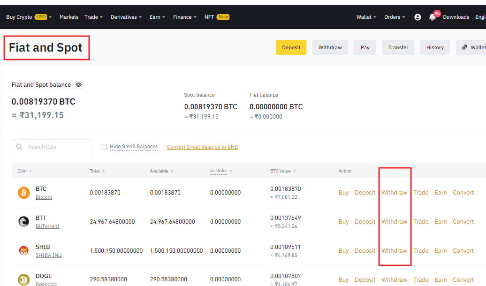Toggle the balance visibility eye icon
The width and height of the screenshot is (486, 286).
[x=79, y=85]
